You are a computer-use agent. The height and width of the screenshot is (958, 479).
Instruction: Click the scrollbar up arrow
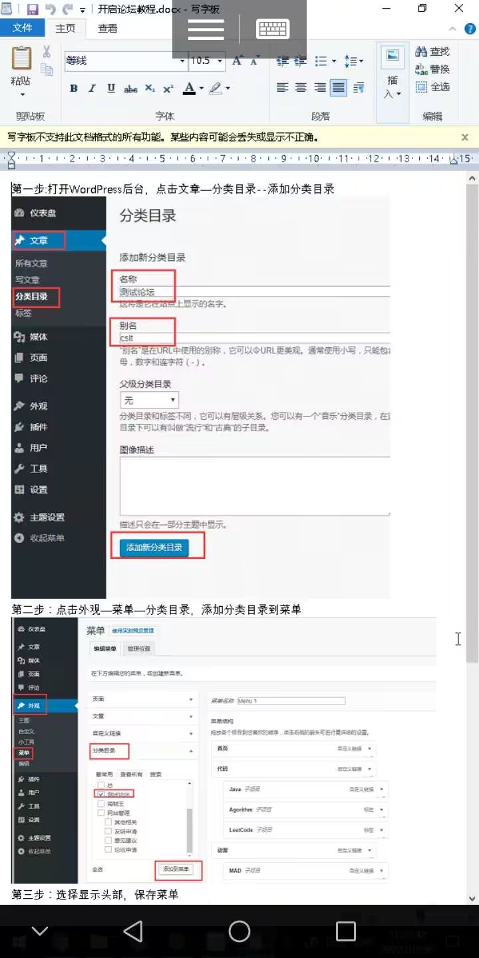pos(472,178)
